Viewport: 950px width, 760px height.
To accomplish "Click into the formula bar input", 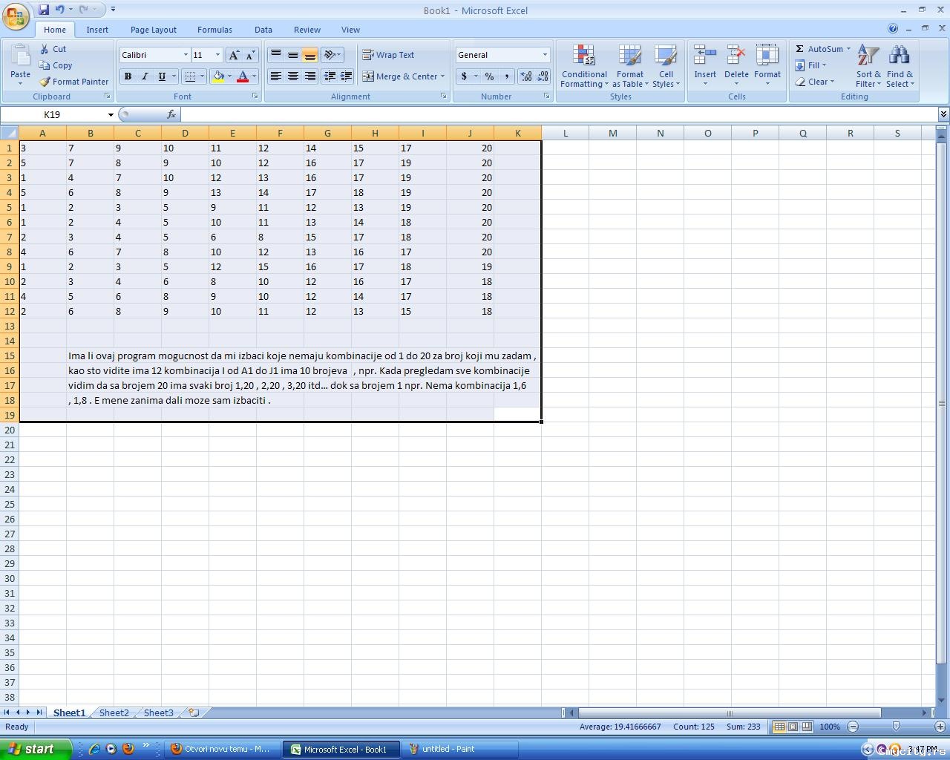I will 557,114.
